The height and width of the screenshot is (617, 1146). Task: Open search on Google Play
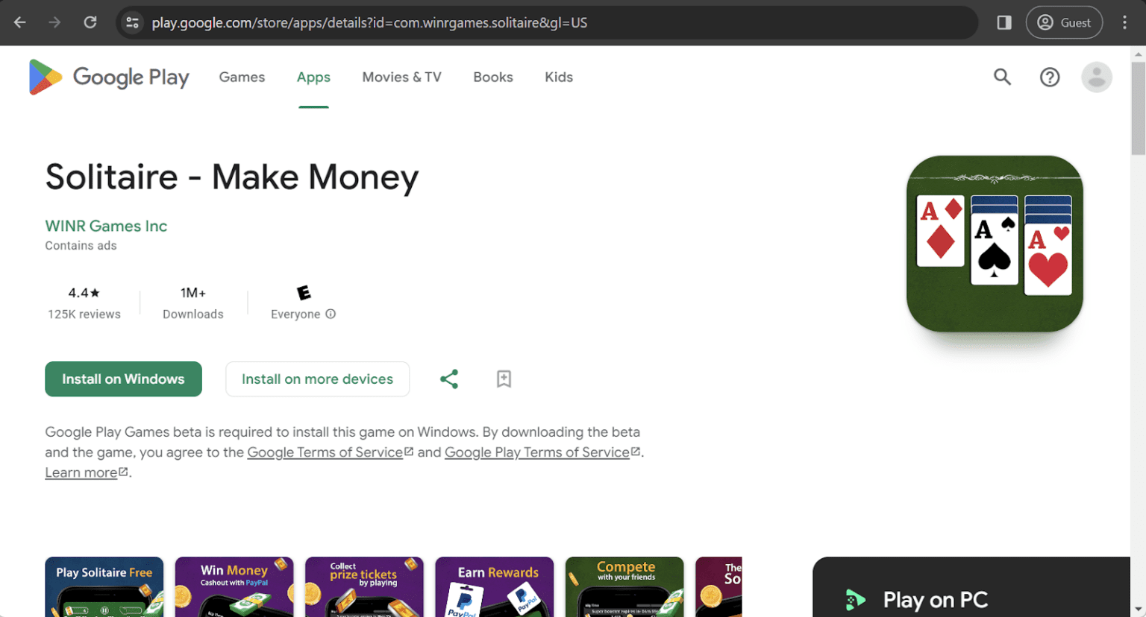pyautogui.click(x=1002, y=77)
